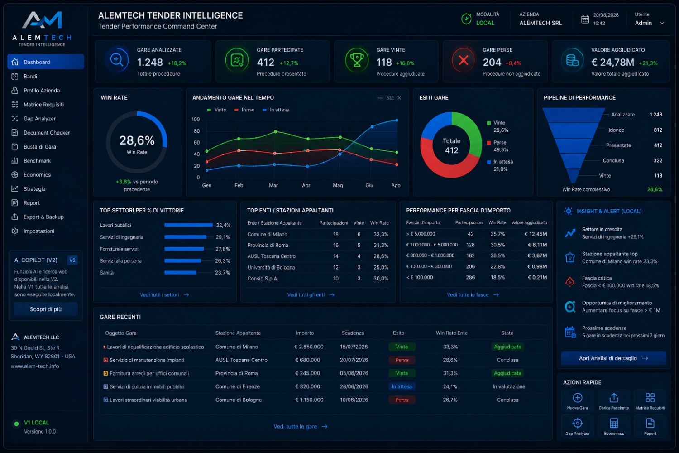Image resolution: width=679 pixels, height=453 pixels.
Task: Click the Gare Analizzate magnifier icon
Action: pos(117,60)
